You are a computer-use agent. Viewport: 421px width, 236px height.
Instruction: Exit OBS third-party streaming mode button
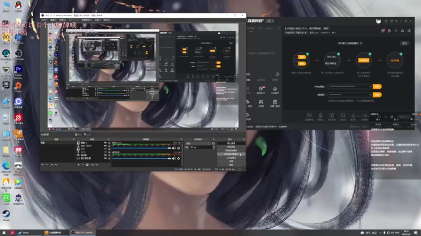pos(405,43)
